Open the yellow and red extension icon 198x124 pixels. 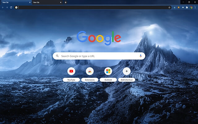(179, 7)
